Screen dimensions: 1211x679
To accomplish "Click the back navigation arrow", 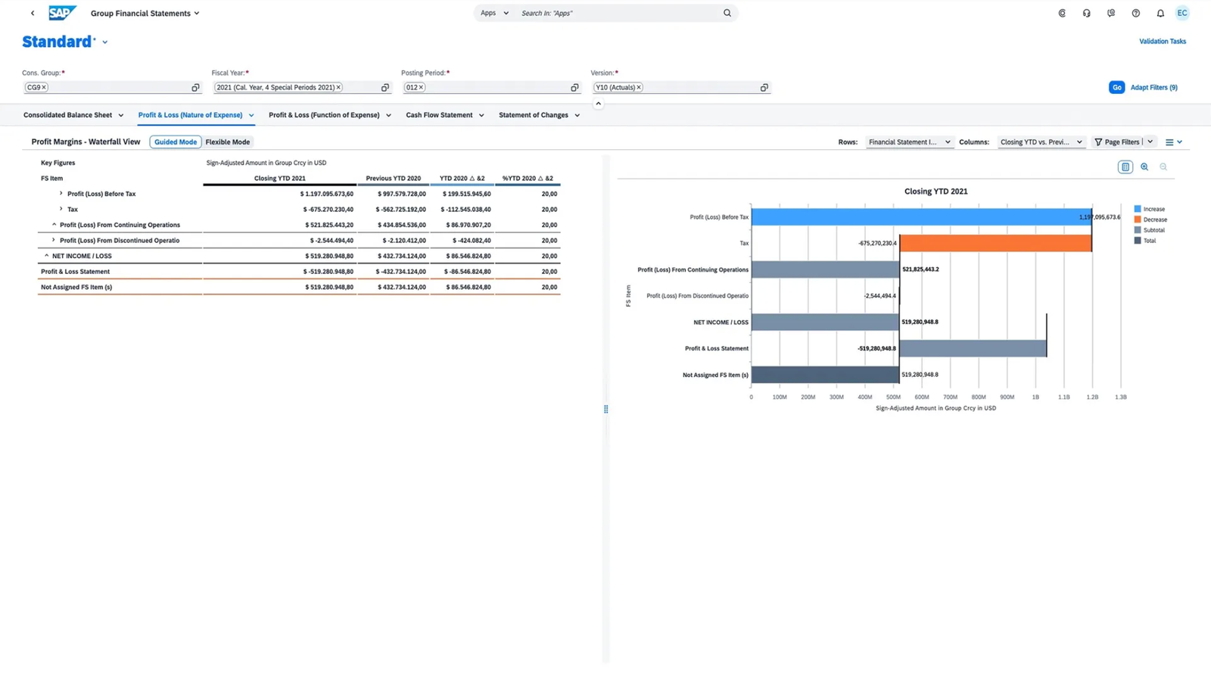I will click(33, 13).
